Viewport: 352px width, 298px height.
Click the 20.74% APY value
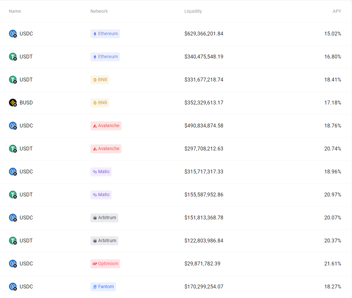click(333, 149)
